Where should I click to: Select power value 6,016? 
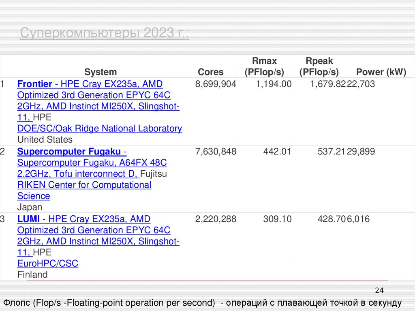(x=358, y=219)
